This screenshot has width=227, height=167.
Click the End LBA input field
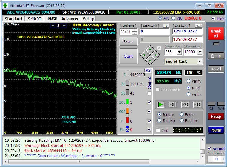click(187, 31)
